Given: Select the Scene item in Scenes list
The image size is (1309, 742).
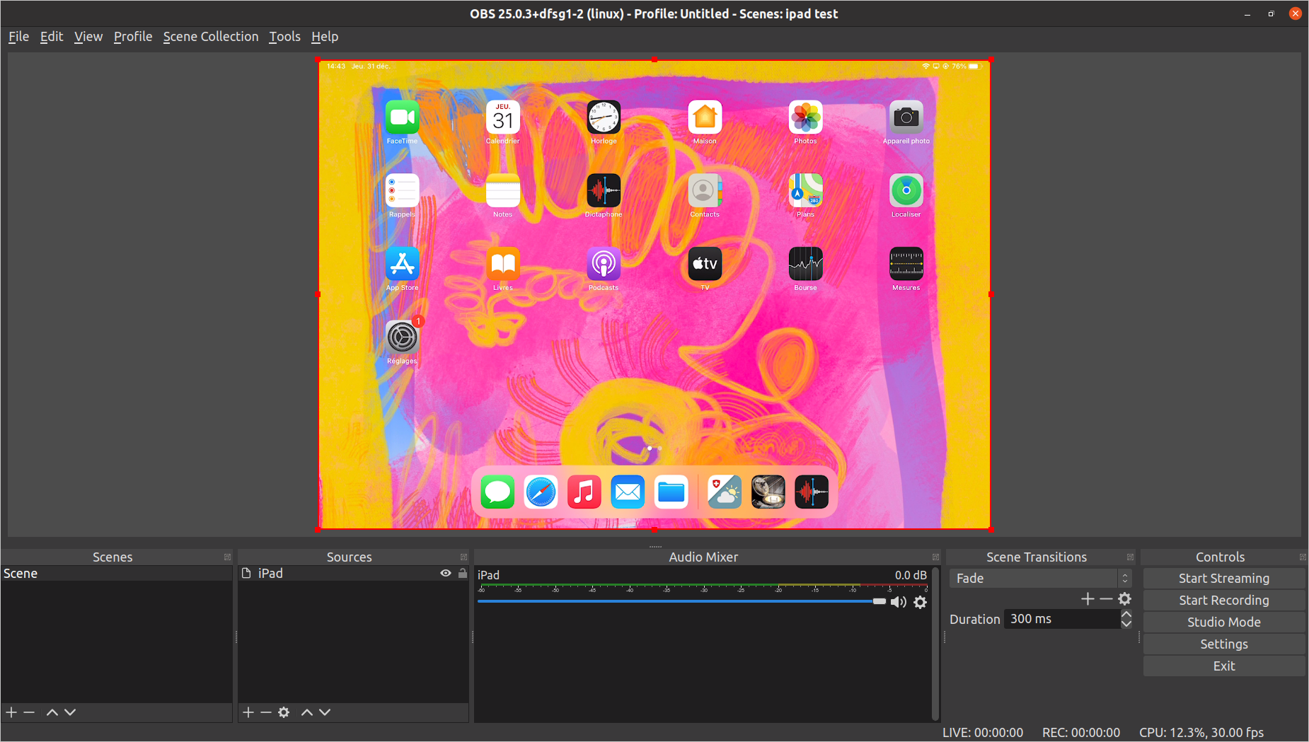Looking at the screenshot, I should pyautogui.click(x=117, y=574).
